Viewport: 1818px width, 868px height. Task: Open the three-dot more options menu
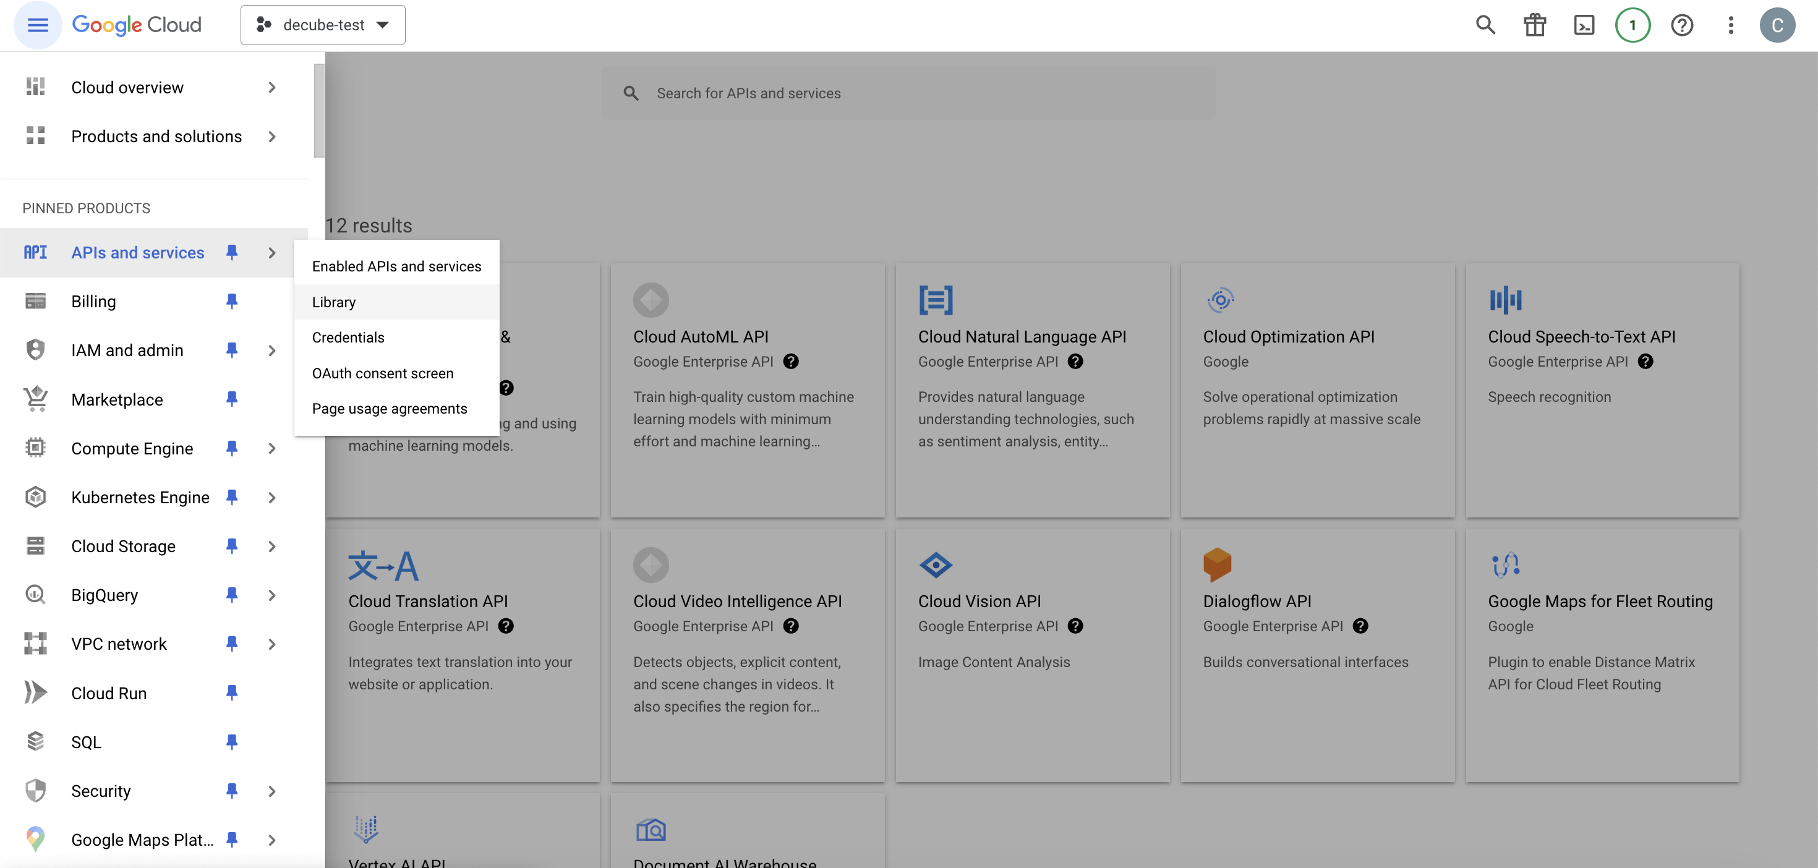tap(1730, 25)
